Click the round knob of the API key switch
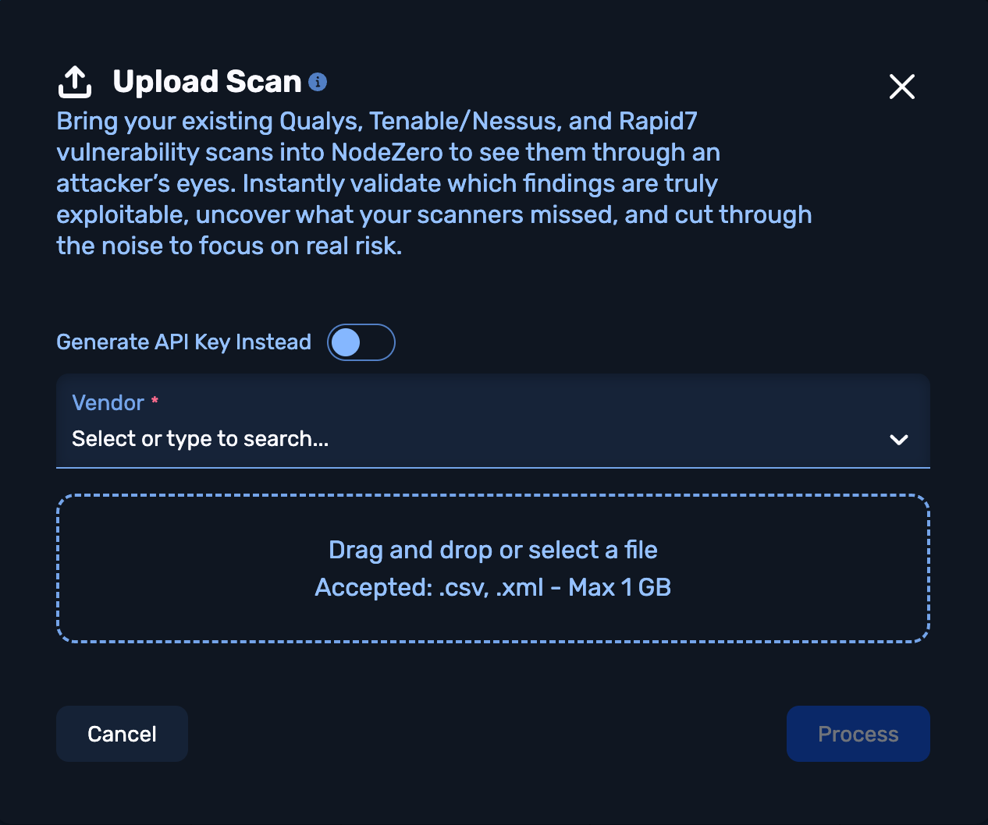 click(347, 342)
